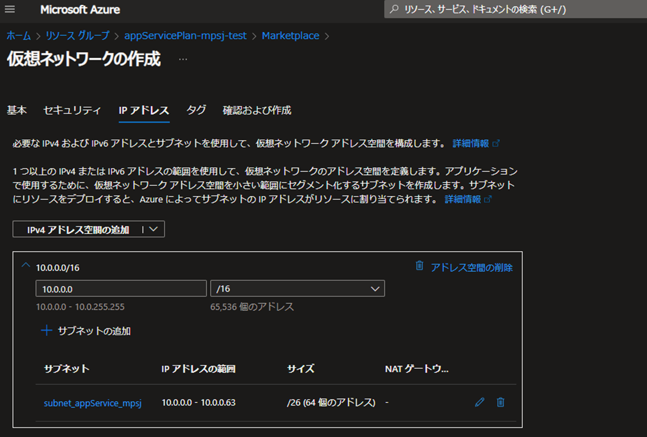Select the /26 (64 個のアドレス) size cell

331,402
